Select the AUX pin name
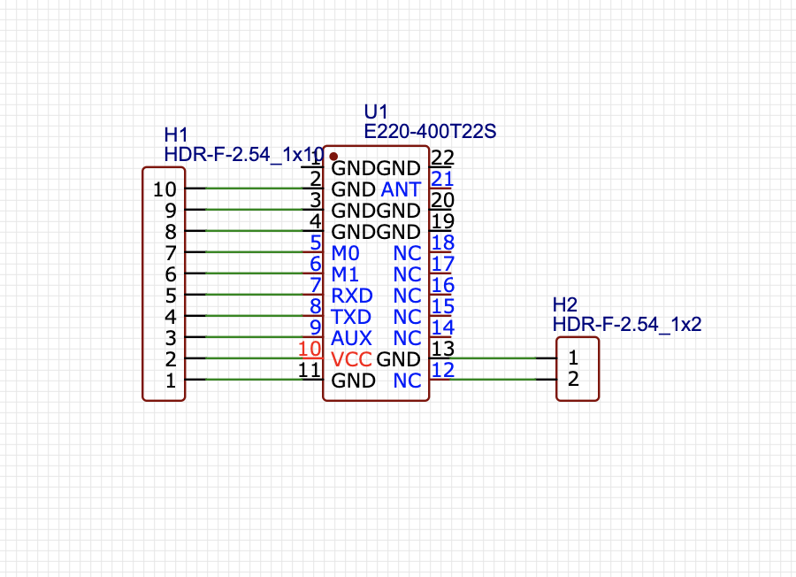 pos(351,338)
